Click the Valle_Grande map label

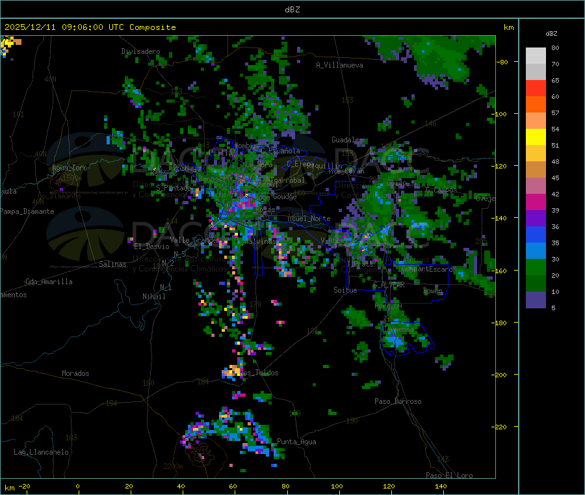[x=193, y=239]
